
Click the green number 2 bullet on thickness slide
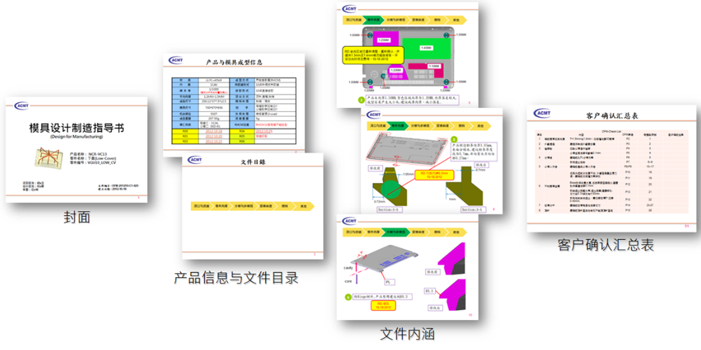pyautogui.click(x=361, y=100)
